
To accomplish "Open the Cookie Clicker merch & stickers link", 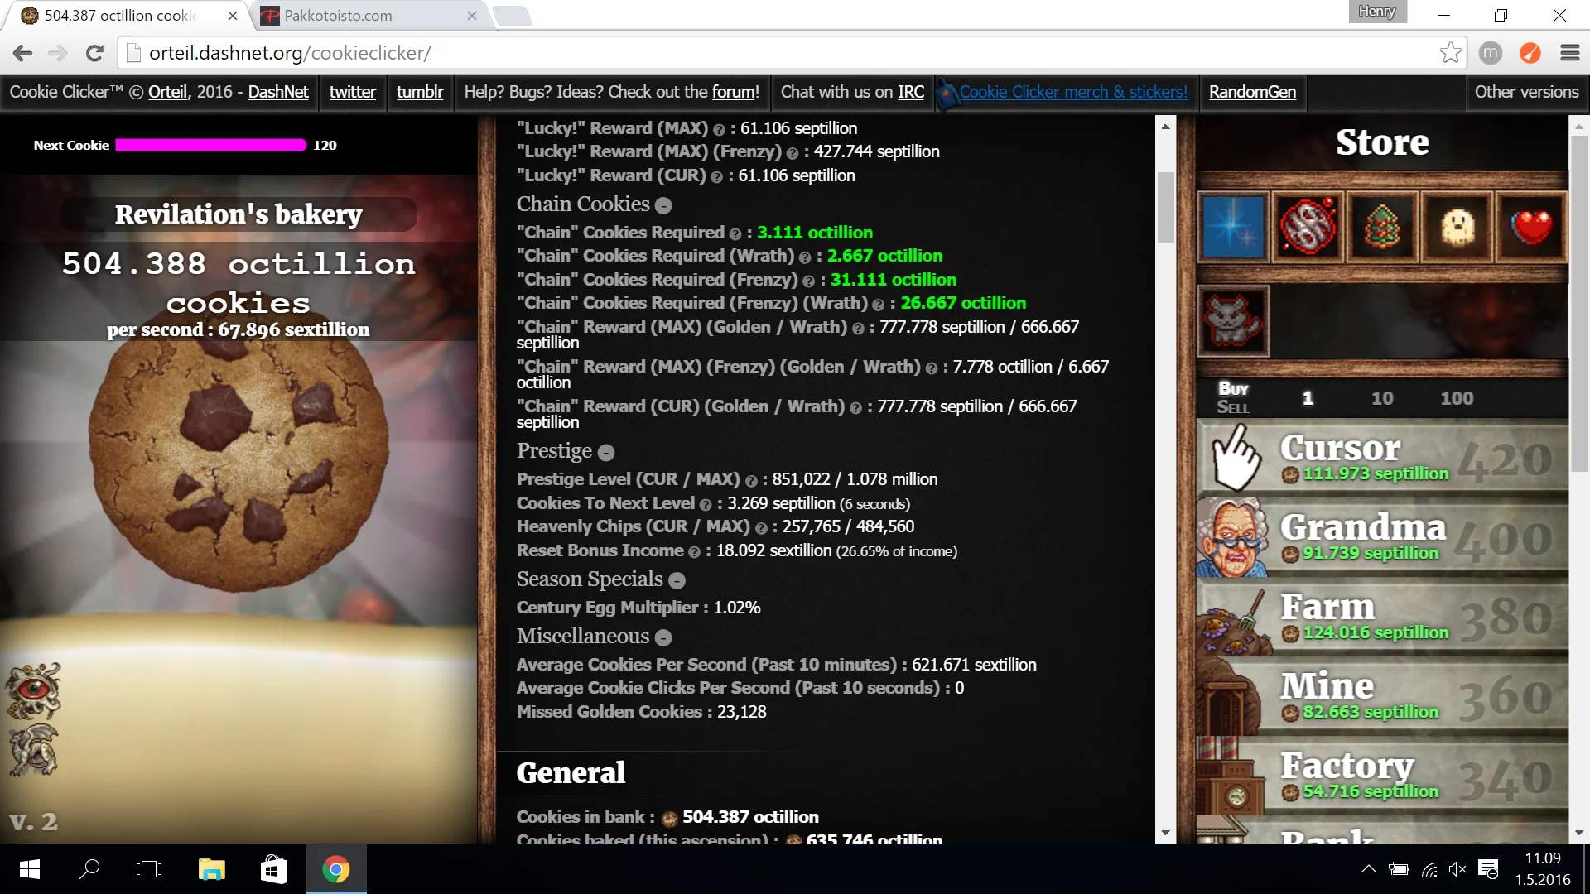I will [1072, 92].
